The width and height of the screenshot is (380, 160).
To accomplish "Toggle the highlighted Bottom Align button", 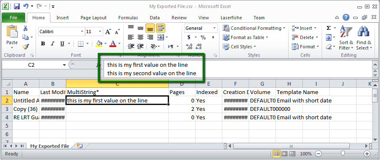I will [x=150, y=28].
